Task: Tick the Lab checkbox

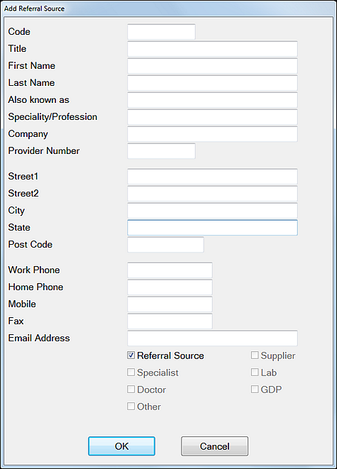Action: click(x=255, y=373)
